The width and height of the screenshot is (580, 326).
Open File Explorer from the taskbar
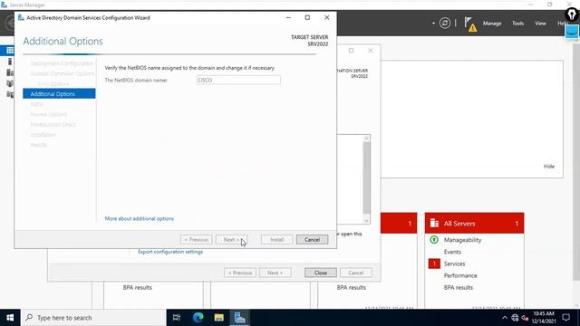coord(219,318)
